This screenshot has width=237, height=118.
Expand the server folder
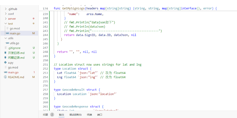(x=6, y=19)
